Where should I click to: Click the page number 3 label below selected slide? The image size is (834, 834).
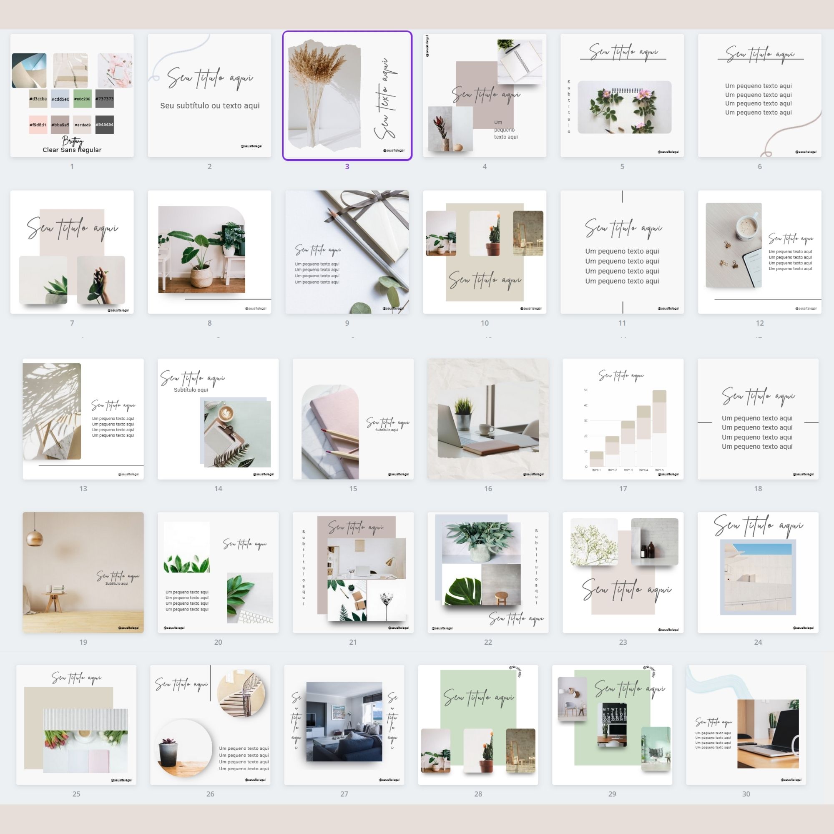pyautogui.click(x=348, y=166)
